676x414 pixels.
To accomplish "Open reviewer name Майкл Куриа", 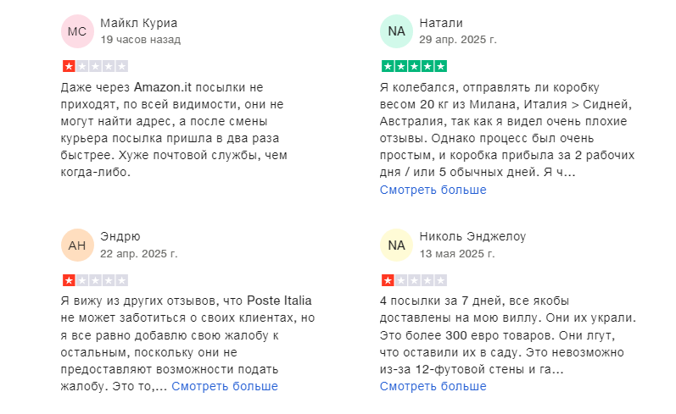I will click(139, 23).
